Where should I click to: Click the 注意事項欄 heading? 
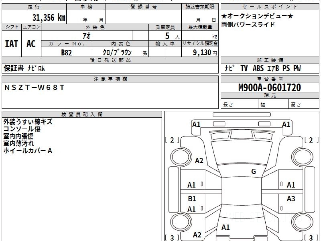pos(110,79)
